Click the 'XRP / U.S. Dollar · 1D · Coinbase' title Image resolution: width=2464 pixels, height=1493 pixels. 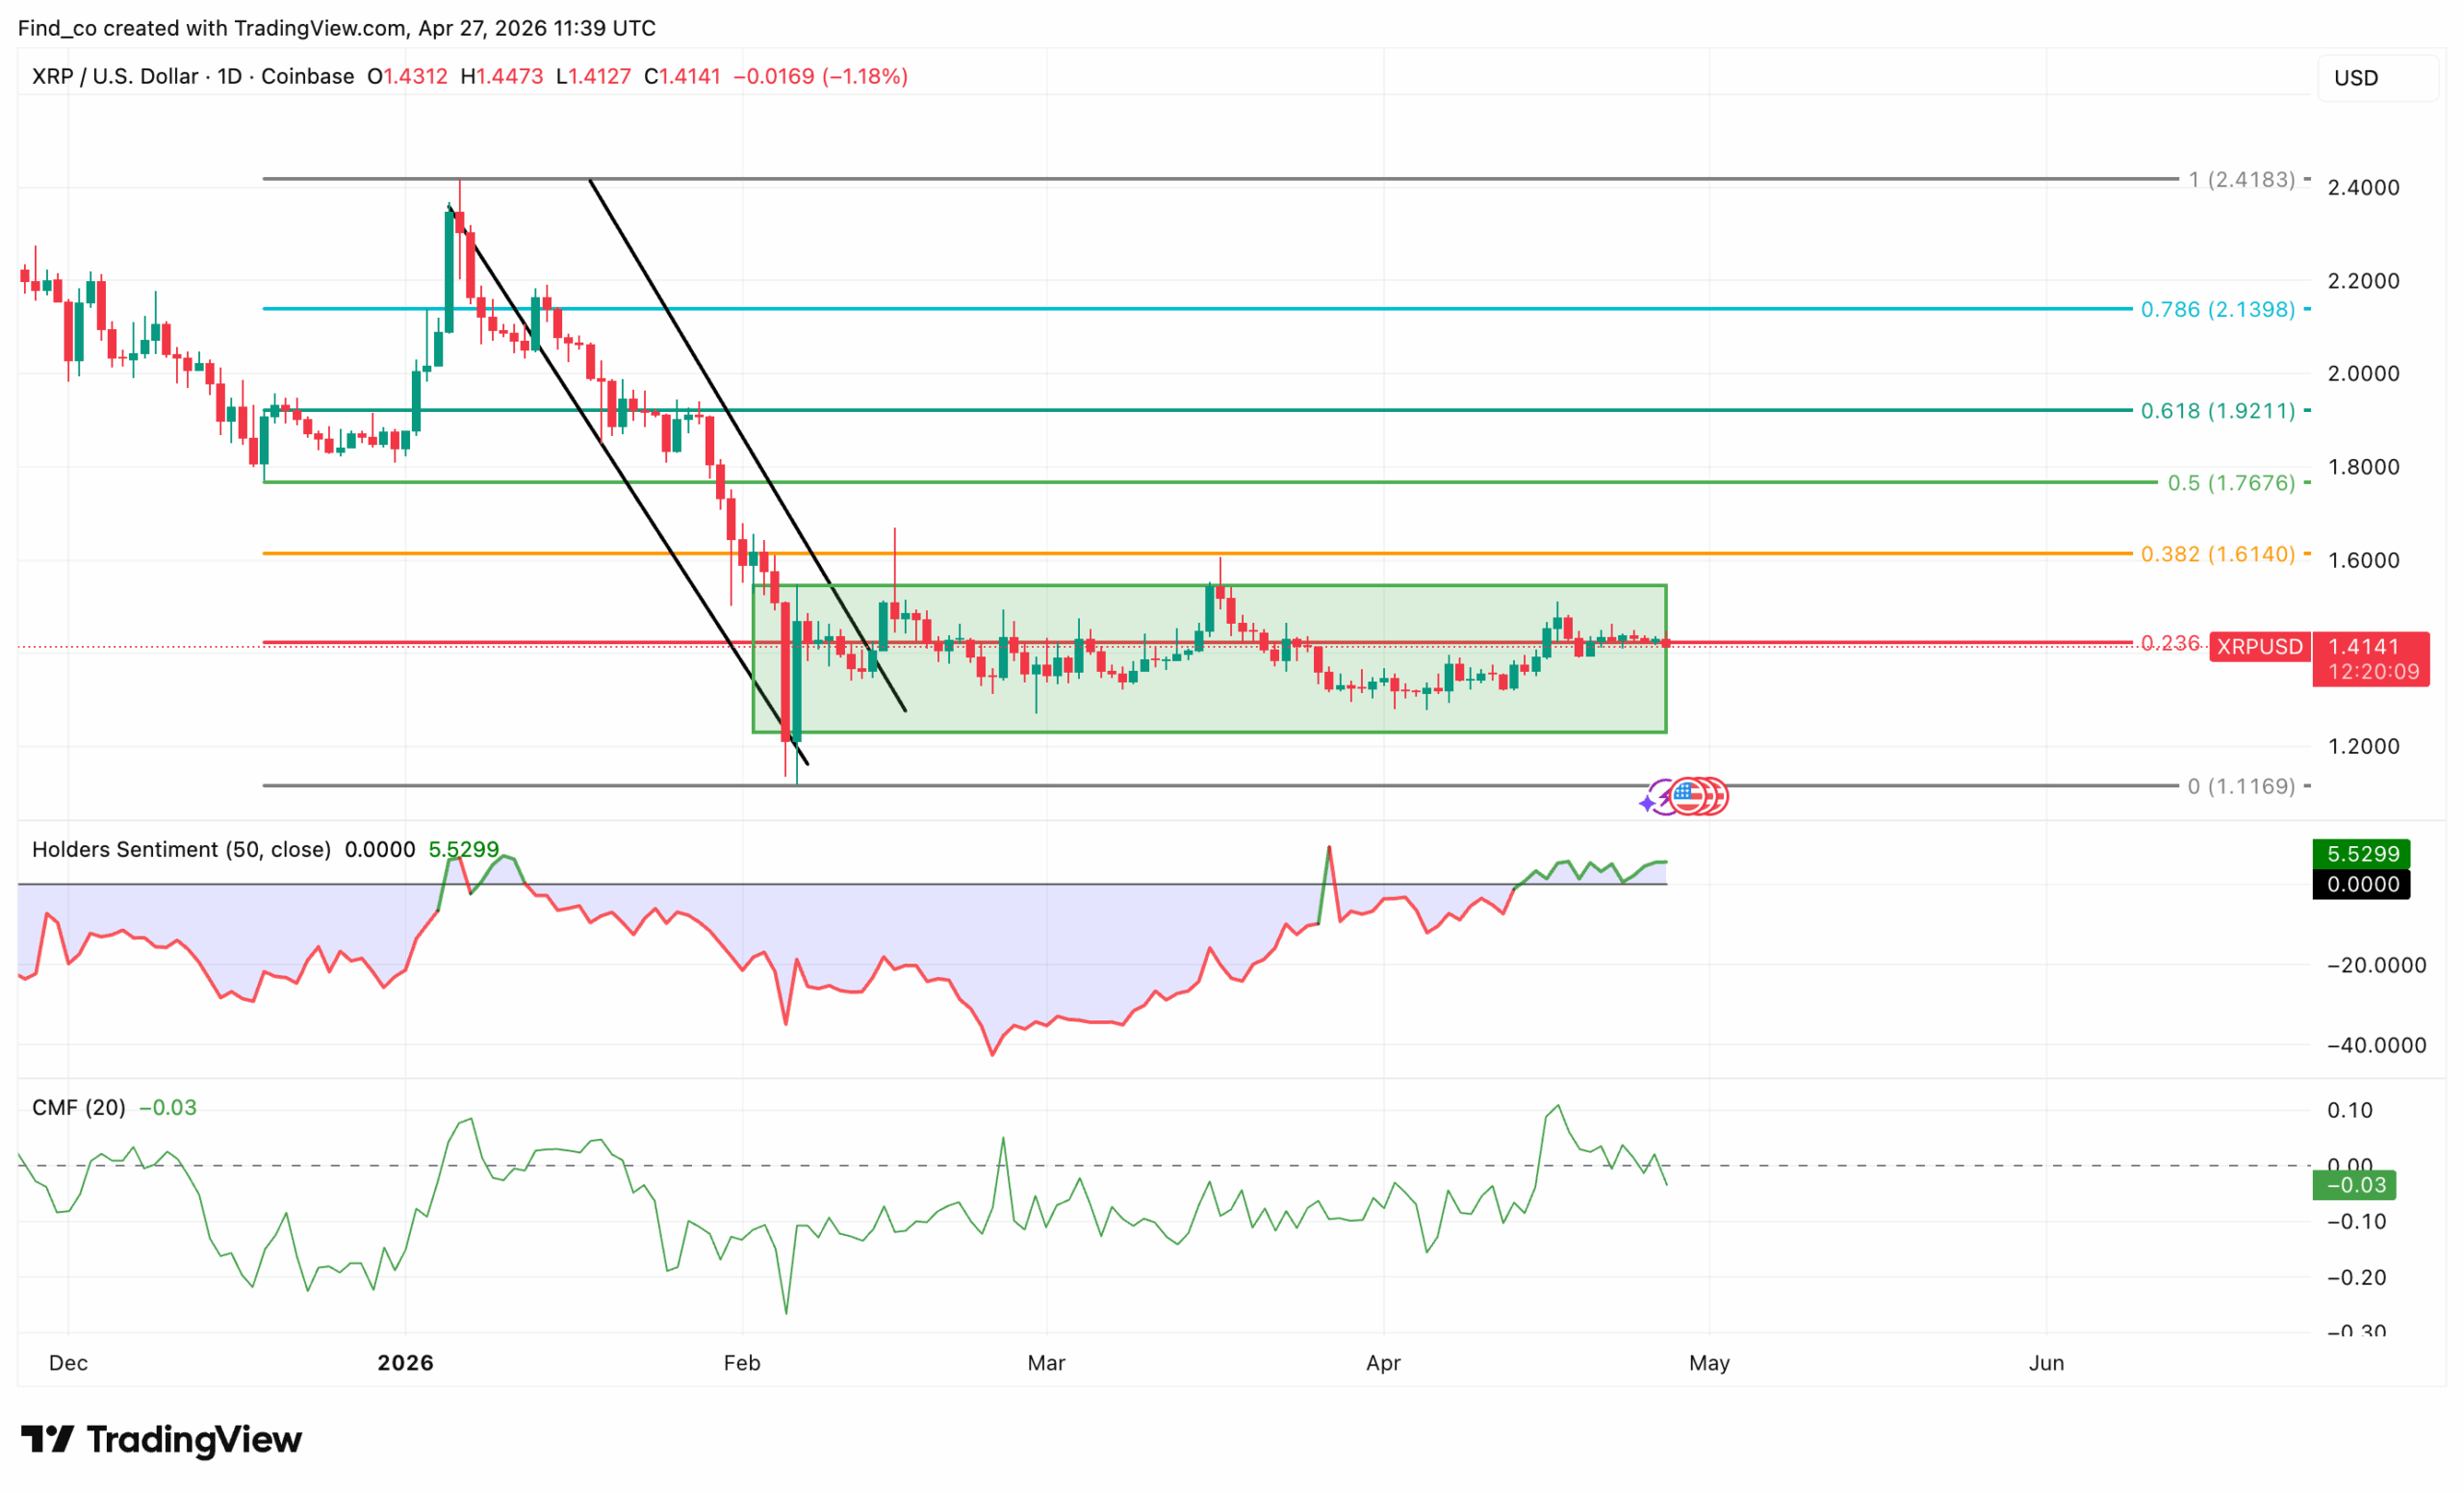[193, 76]
